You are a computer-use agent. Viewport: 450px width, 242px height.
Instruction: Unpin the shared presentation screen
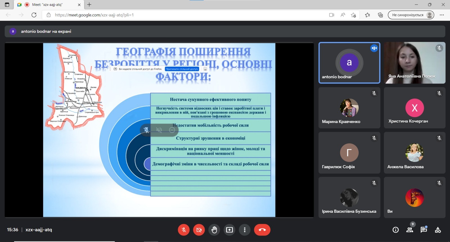(146, 130)
